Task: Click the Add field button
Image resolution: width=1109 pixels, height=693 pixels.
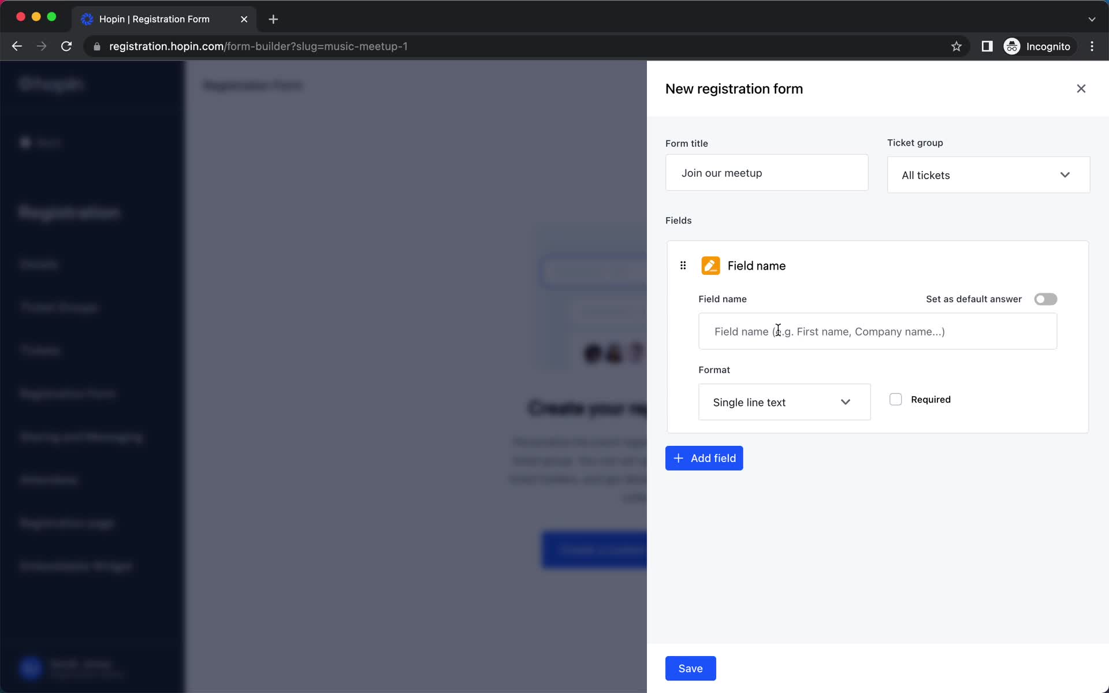Action: (704, 457)
